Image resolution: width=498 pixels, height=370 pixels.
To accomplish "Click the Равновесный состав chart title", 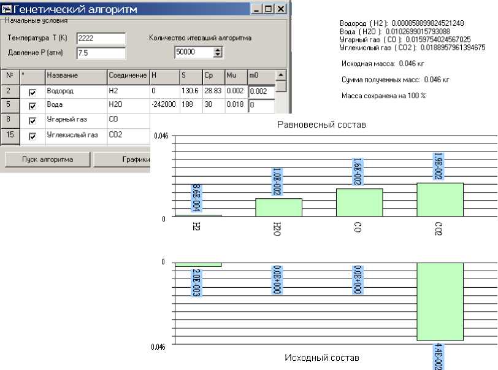I will pos(321,125).
